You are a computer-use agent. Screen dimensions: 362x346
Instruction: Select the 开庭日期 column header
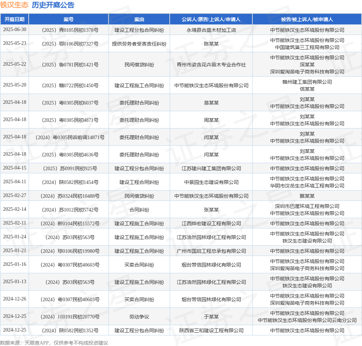click(14, 19)
